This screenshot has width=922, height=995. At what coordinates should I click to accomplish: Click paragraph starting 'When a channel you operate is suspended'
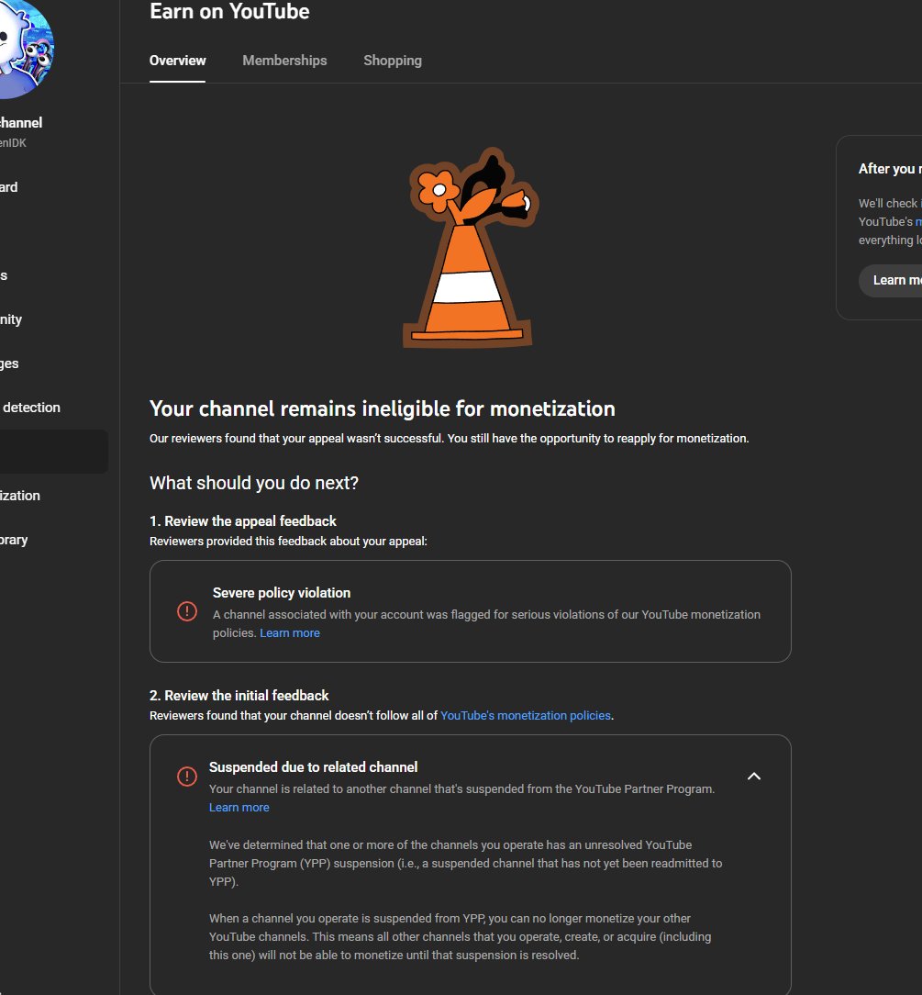pyautogui.click(x=461, y=936)
